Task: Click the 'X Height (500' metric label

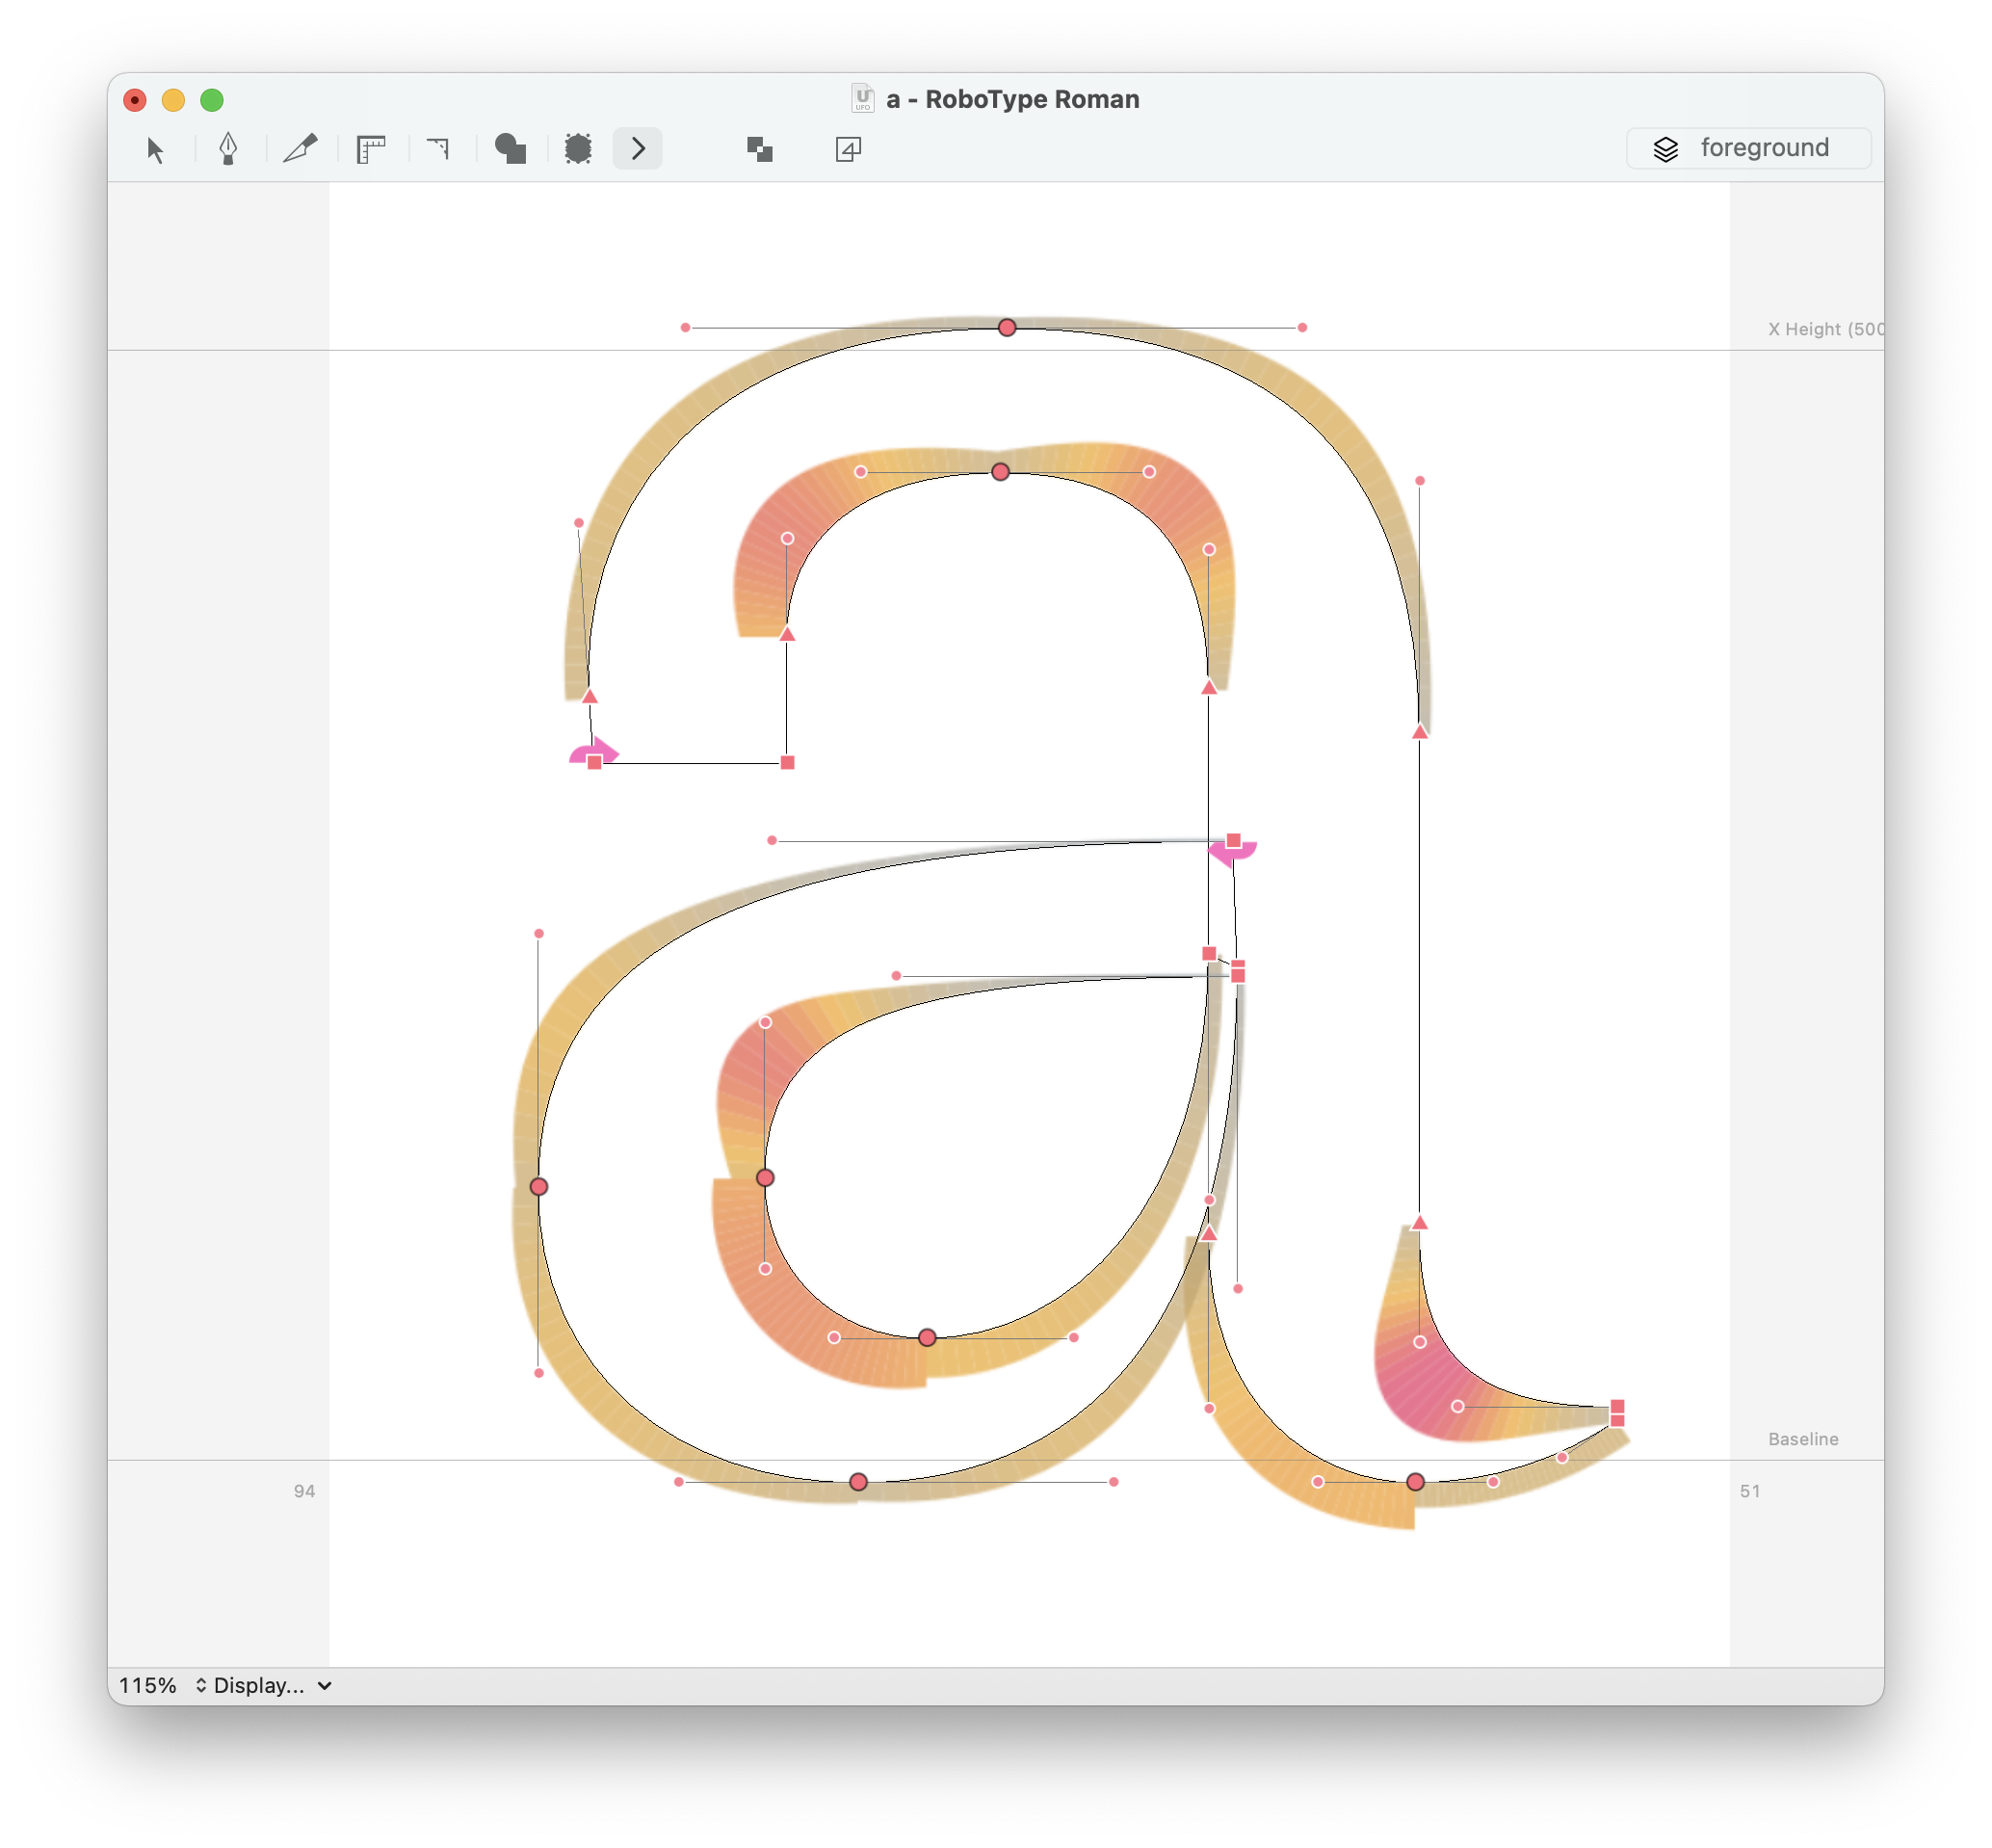Action: pyautogui.click(x=1825, y=329)
